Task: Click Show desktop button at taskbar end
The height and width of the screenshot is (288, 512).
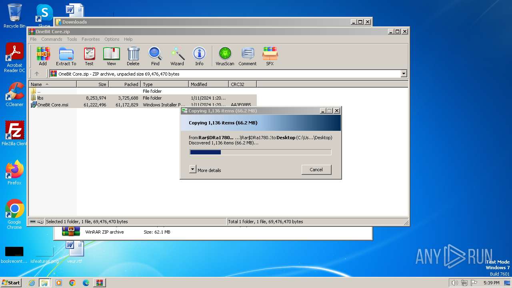Action: coord(508,283)
